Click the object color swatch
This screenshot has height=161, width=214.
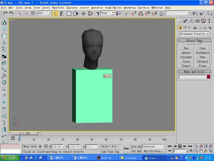point(209,77)
